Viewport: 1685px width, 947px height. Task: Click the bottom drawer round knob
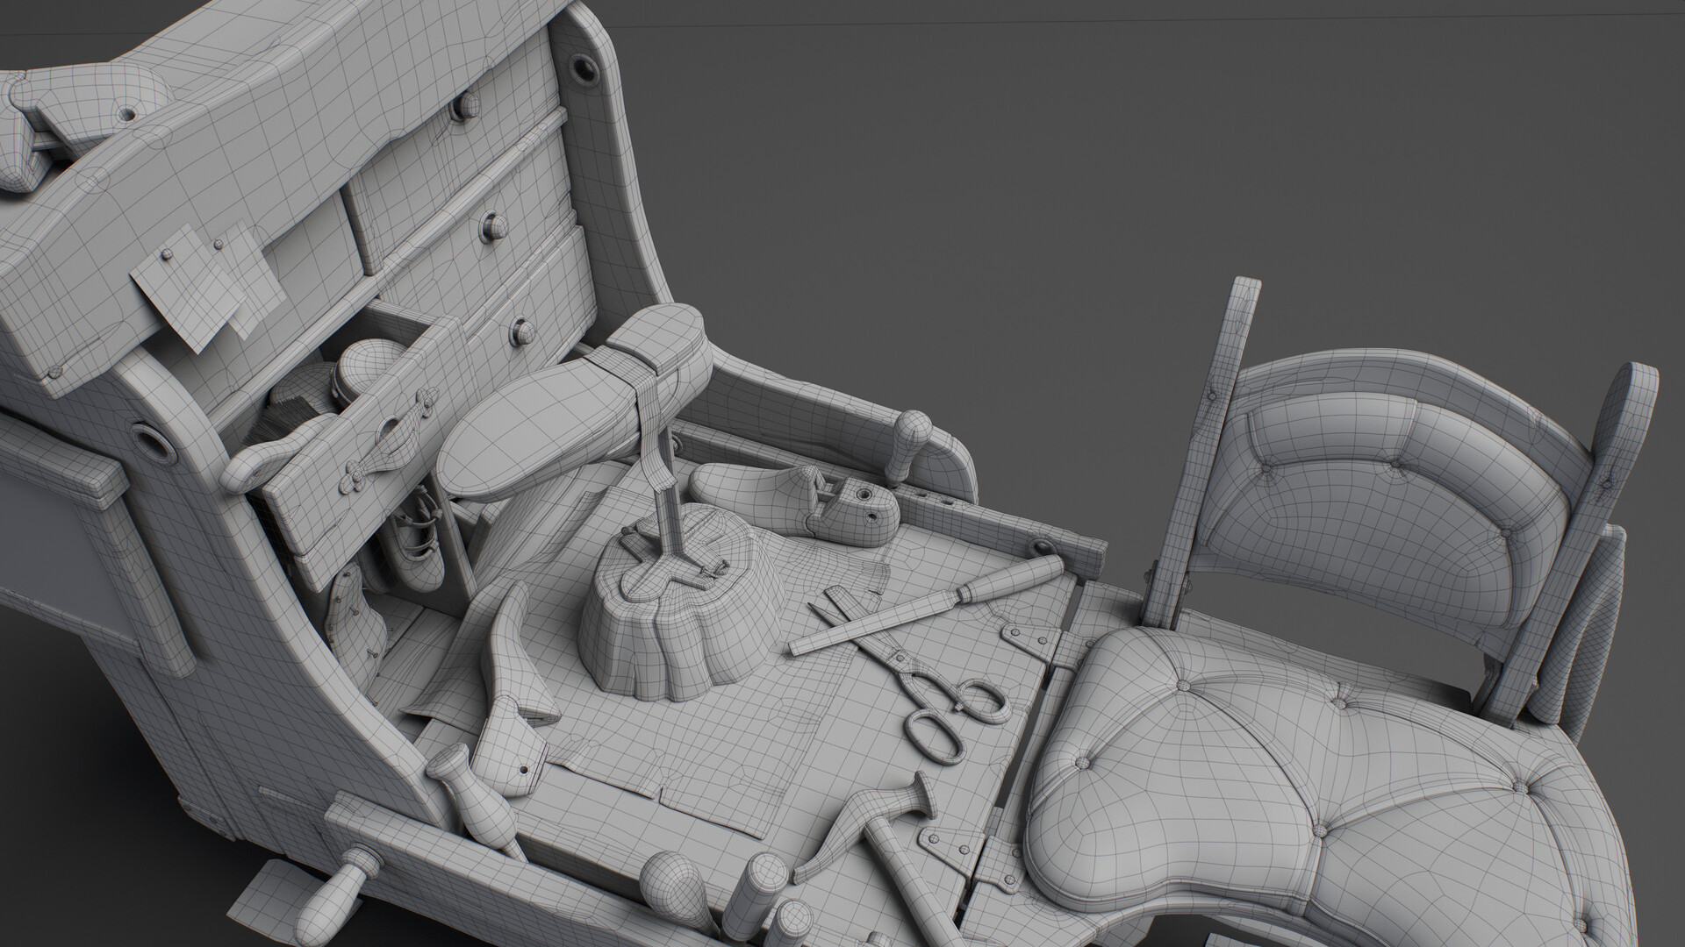tap(523, 330)
